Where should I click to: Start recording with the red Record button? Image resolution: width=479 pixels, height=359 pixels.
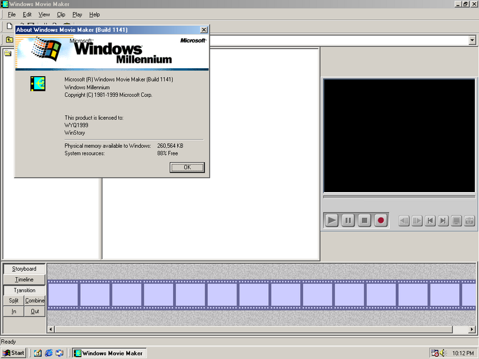(x=380, y=220)
